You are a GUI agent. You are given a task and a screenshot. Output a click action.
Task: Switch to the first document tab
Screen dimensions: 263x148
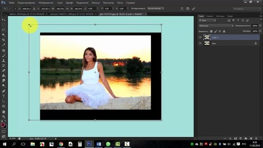coord(28,14)
